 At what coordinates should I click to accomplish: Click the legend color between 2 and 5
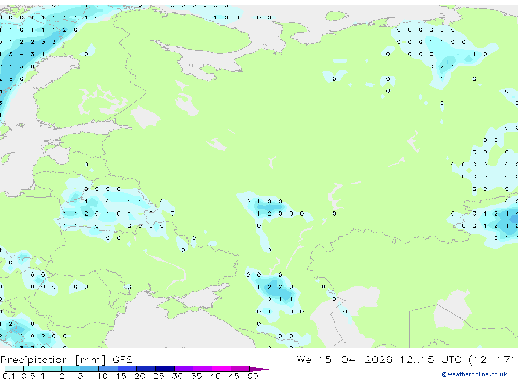coord(70,369)
